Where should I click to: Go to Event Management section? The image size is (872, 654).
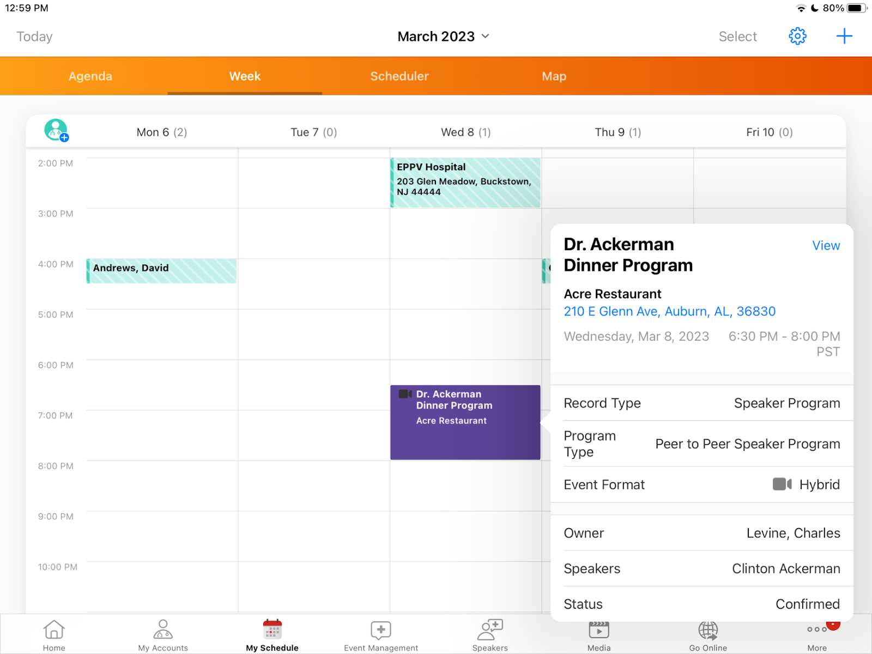pos(381,635)
